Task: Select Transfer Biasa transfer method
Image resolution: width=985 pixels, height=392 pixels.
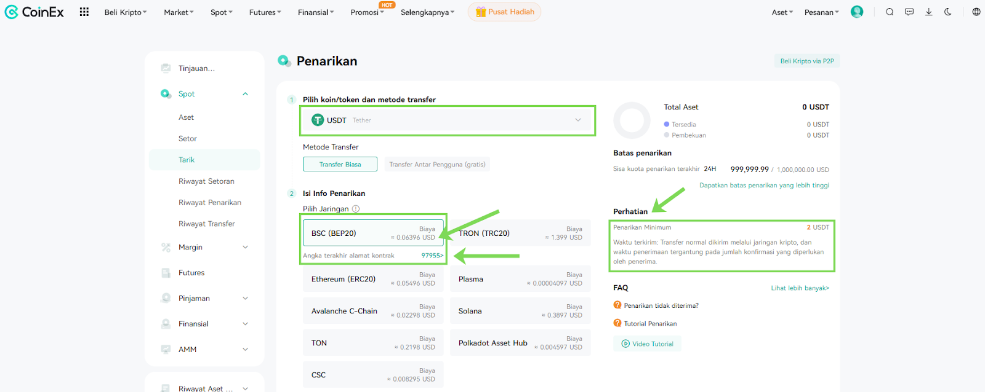Action: (340, 164)
